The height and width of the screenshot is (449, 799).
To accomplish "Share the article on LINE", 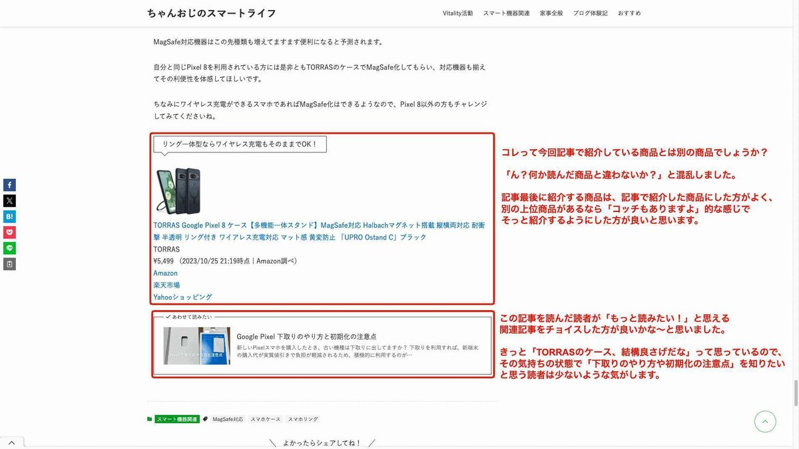I will (9, 249).
